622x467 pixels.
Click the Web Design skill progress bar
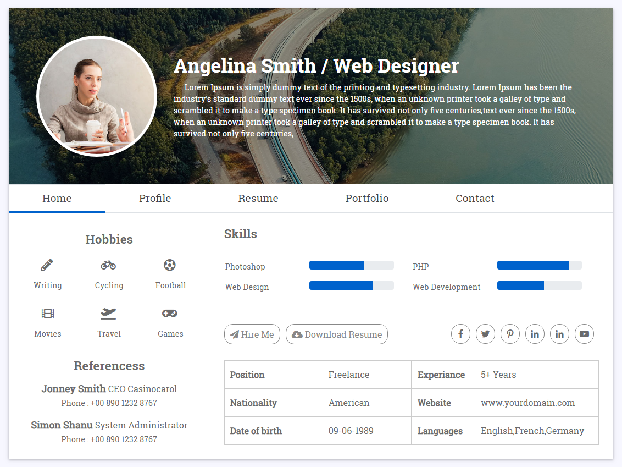pos(352,285)
